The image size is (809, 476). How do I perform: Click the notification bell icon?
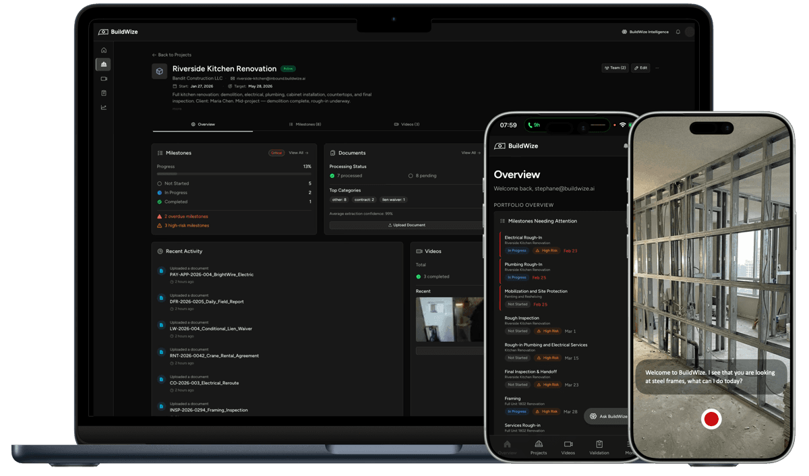tap(677, 32)
